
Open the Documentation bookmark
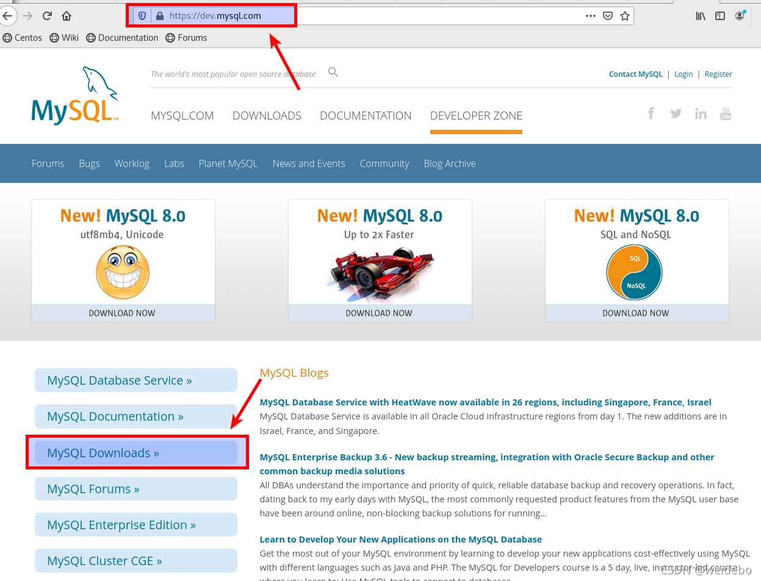coord(122,38)
